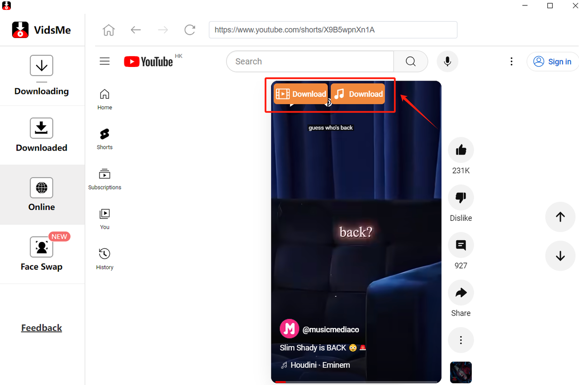The image size is (579, 385).
Task: Click the magnifier search button
Action: (x=411, y=61)
